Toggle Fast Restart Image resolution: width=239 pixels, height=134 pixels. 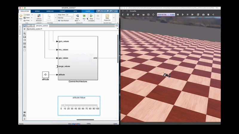click(63, 21)
